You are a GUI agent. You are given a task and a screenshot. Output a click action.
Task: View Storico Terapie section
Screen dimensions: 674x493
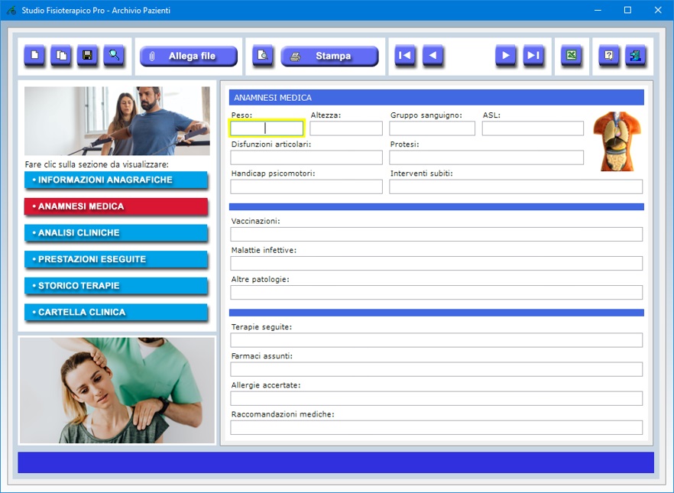[x=116, y=286]
